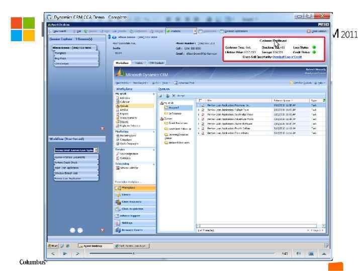Collapse the Scheduling section
362x271 pixels.
(x=153, y=164)
